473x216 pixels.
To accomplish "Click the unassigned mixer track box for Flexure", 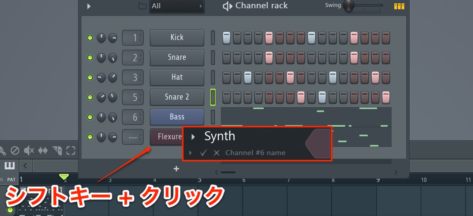I will [133, 137].
